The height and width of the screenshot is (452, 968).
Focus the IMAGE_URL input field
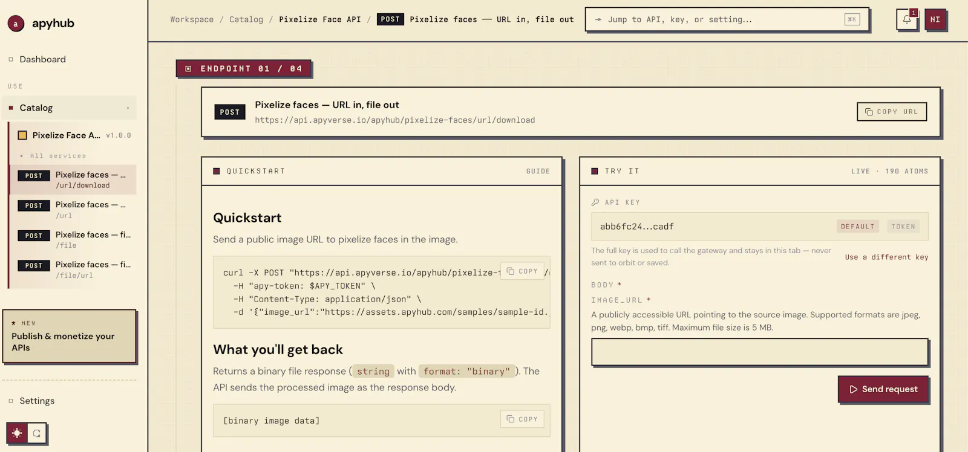tap(759, 352)
